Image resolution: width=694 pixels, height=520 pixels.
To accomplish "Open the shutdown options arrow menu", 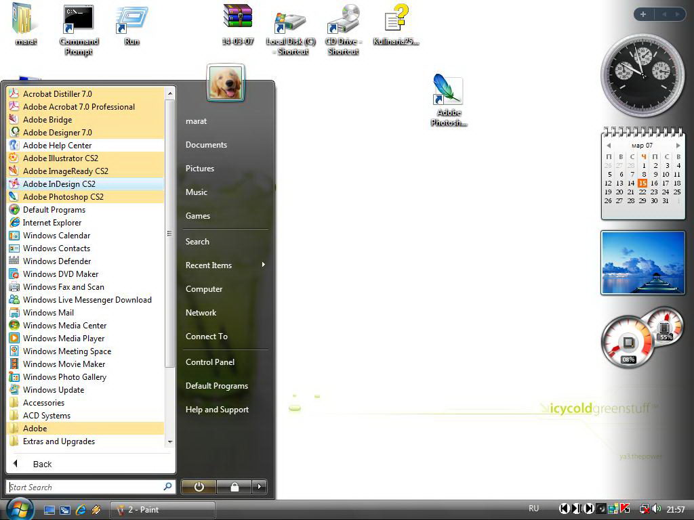I will coord(260,487).
